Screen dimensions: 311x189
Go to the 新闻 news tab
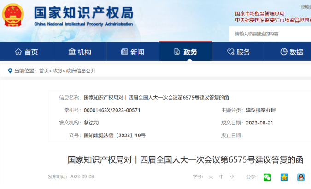(132, 52)
